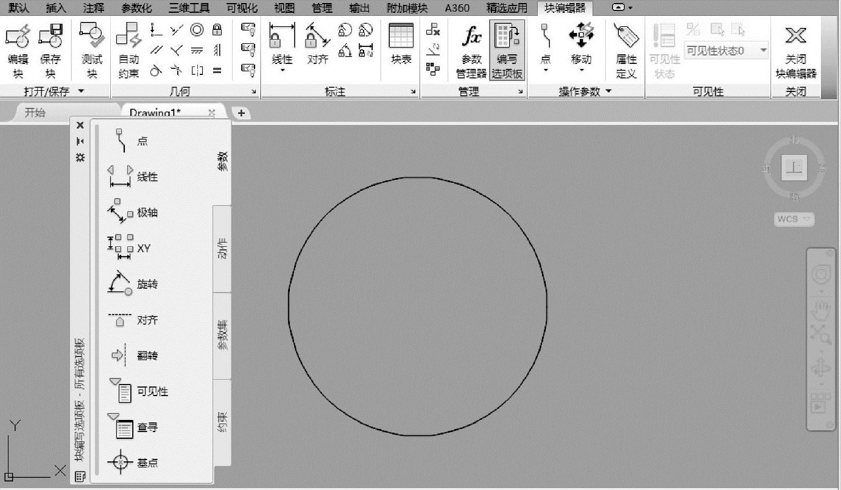Switch to the Parameter Sets (参数集) palette tab

(x=222, y=336)
